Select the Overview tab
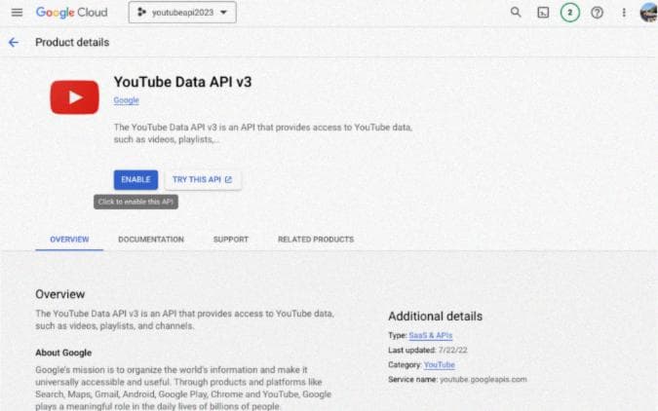The height and width of the screenshot is (411, 658). (x=69, y=239)
